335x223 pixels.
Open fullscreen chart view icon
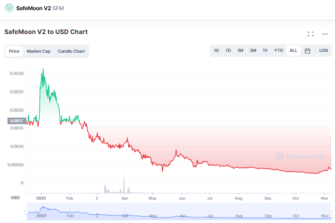pos(311,34)
